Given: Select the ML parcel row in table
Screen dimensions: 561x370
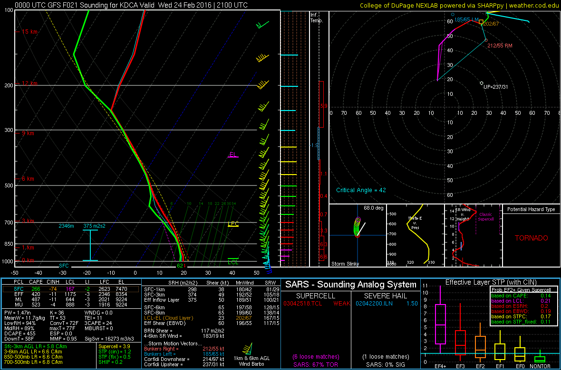Looking at the screenshot, I should [x=70, y=299].
